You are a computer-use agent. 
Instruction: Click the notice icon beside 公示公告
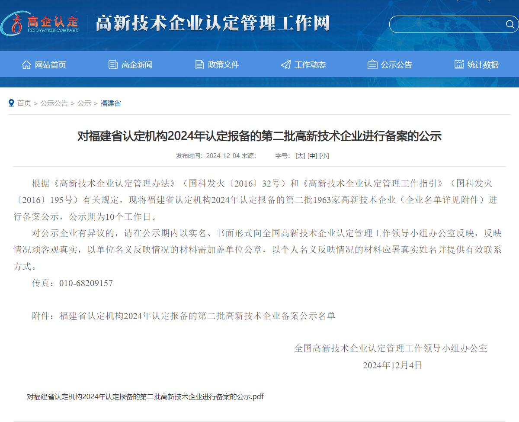372,64
